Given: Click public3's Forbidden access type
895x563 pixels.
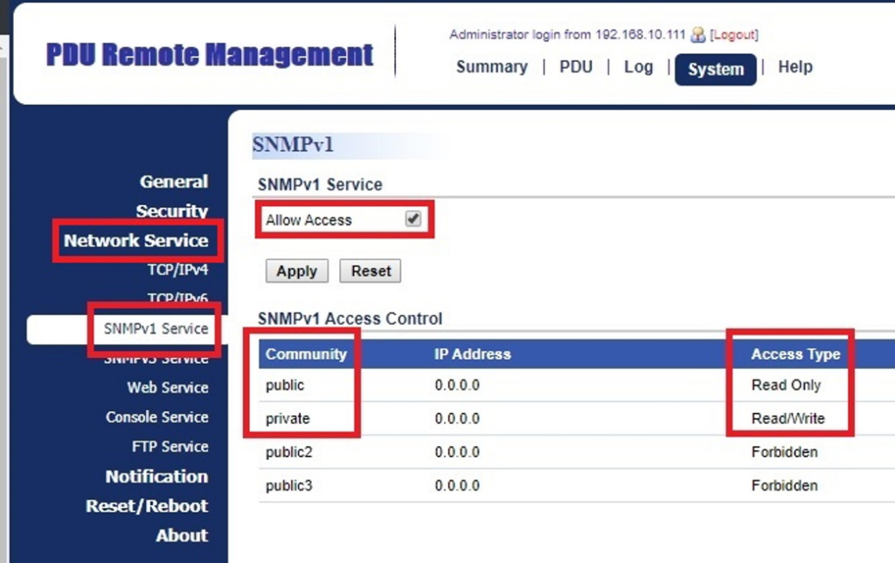Looking at the screenshot, I should point(785,485).
